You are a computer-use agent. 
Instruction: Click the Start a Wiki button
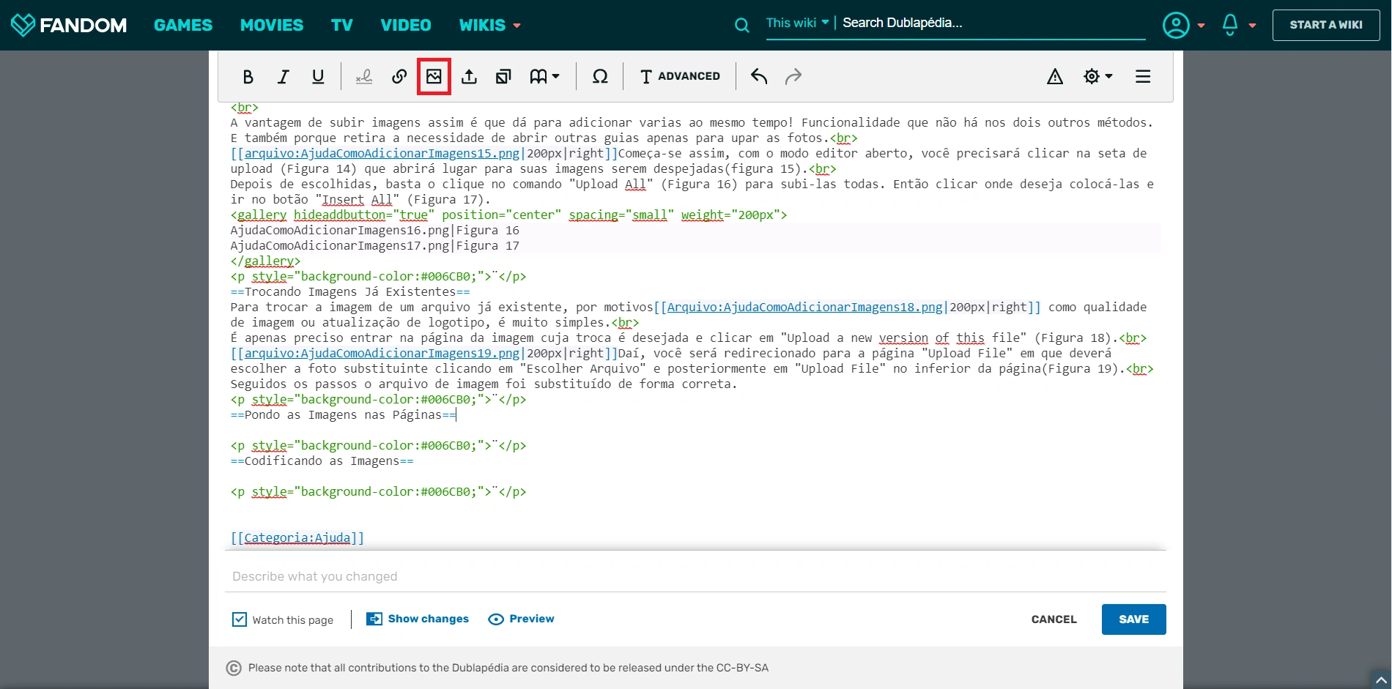1326,25
